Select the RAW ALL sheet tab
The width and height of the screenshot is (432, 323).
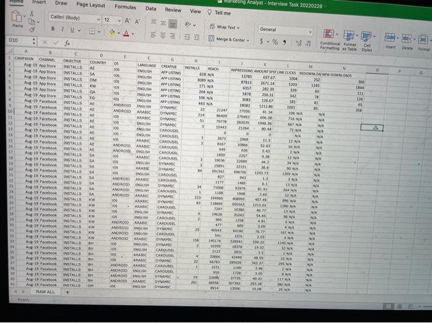[45, 292]
